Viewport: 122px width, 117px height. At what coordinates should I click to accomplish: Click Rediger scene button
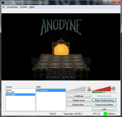(79, 100)
